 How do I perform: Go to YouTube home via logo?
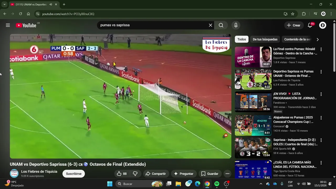coord(26,25)
